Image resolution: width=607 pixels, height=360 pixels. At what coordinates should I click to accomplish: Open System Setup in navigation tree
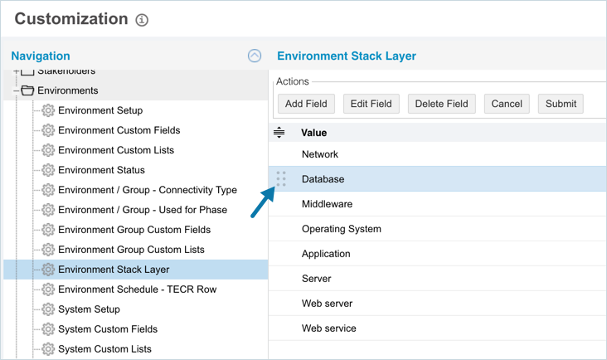89,309
